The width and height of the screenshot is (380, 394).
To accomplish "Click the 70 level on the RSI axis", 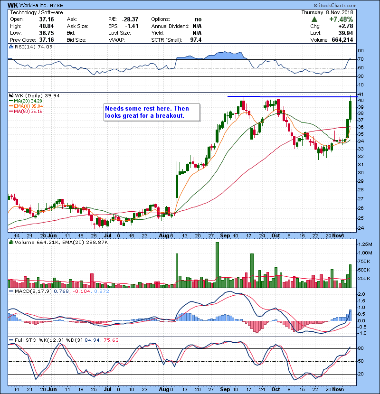I will point(361,59).
